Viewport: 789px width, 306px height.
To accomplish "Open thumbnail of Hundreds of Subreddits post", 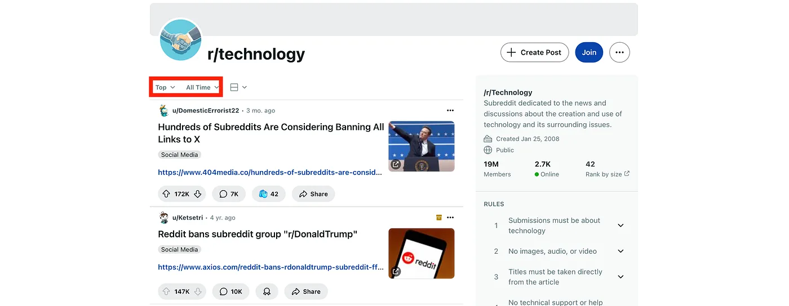I will (422, 146).
